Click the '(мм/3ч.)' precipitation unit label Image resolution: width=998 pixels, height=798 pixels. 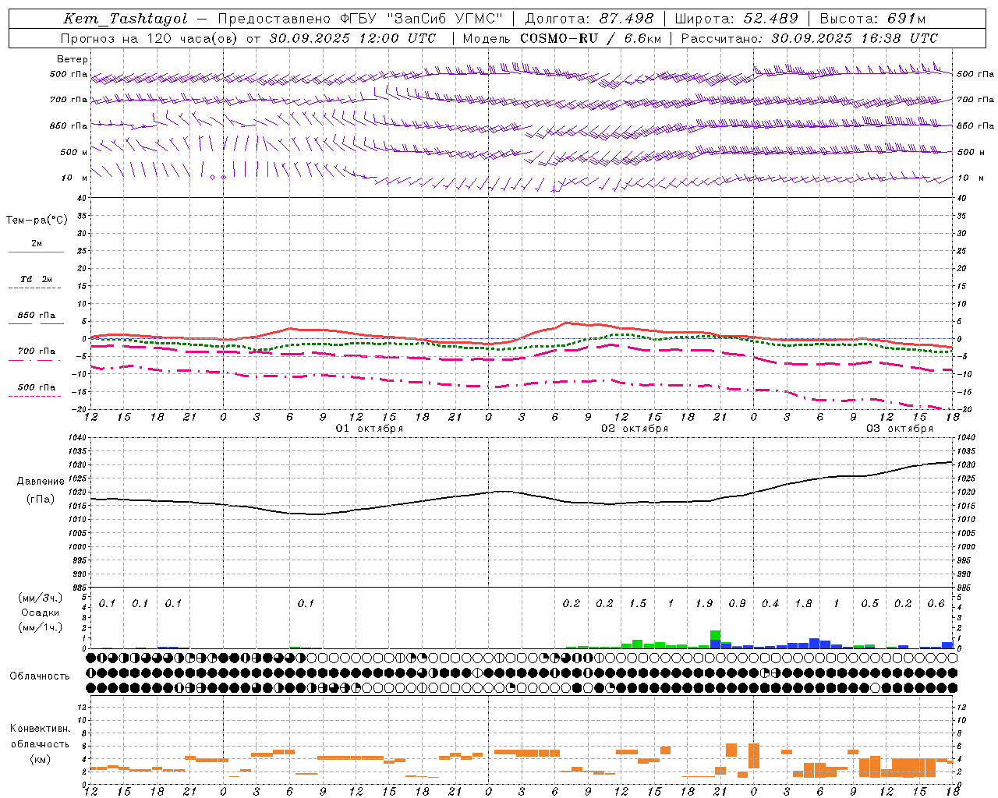click(40, 598)
